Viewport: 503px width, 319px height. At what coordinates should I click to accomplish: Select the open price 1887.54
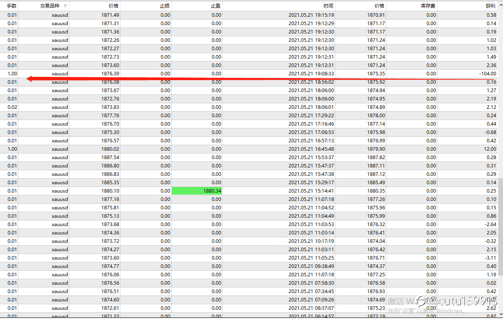pyautogui.click(x=110, y=158)
